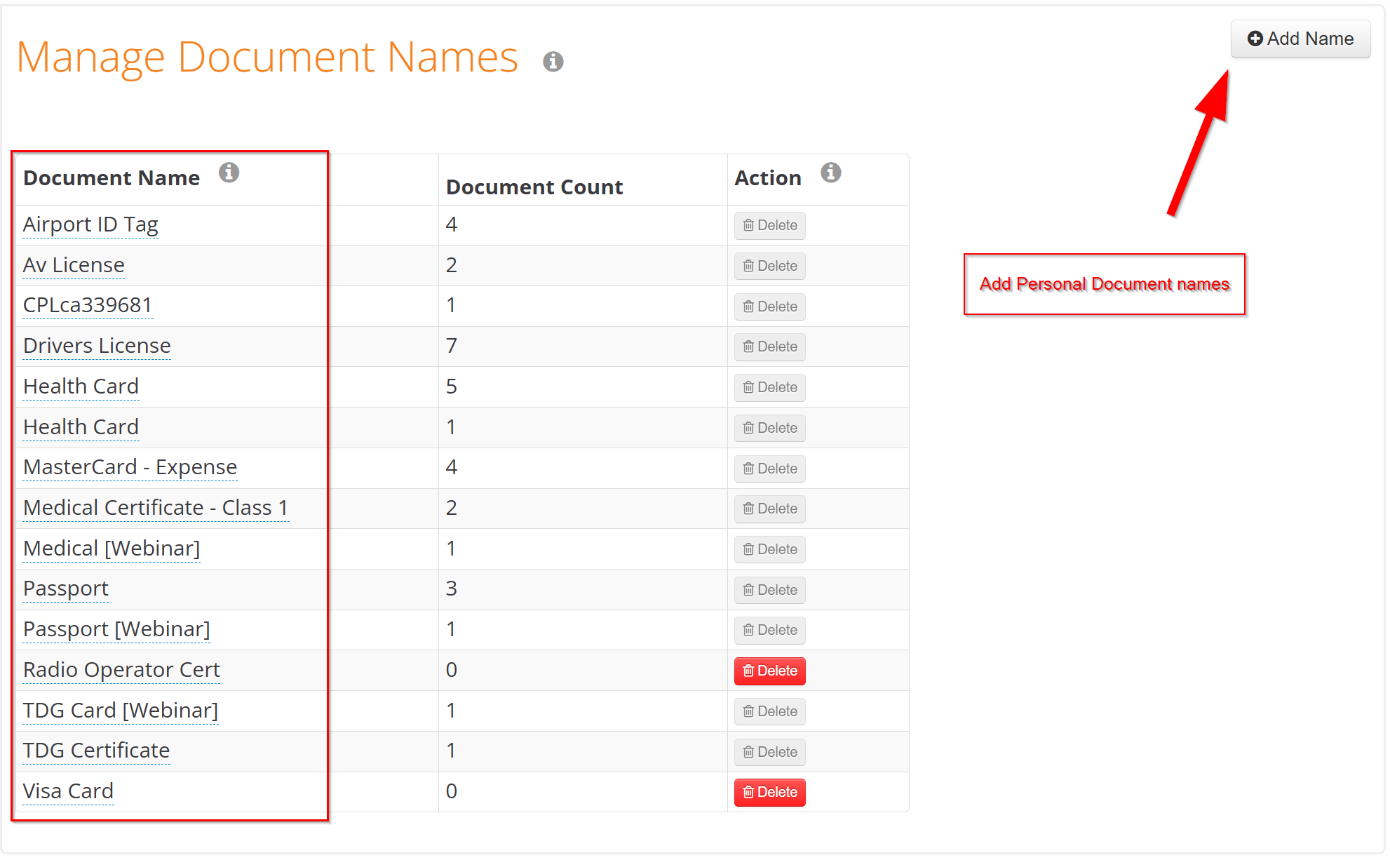Select the Drivers License name
Image resolution: width=1390 pixels, height=860 pixels.
(97, 346)
